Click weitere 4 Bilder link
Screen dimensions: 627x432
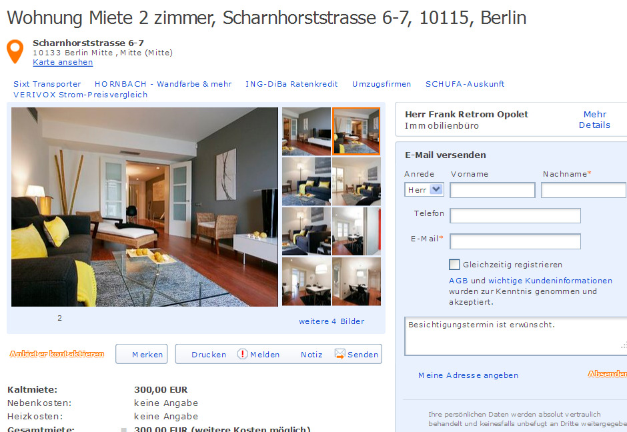[332, 321]
